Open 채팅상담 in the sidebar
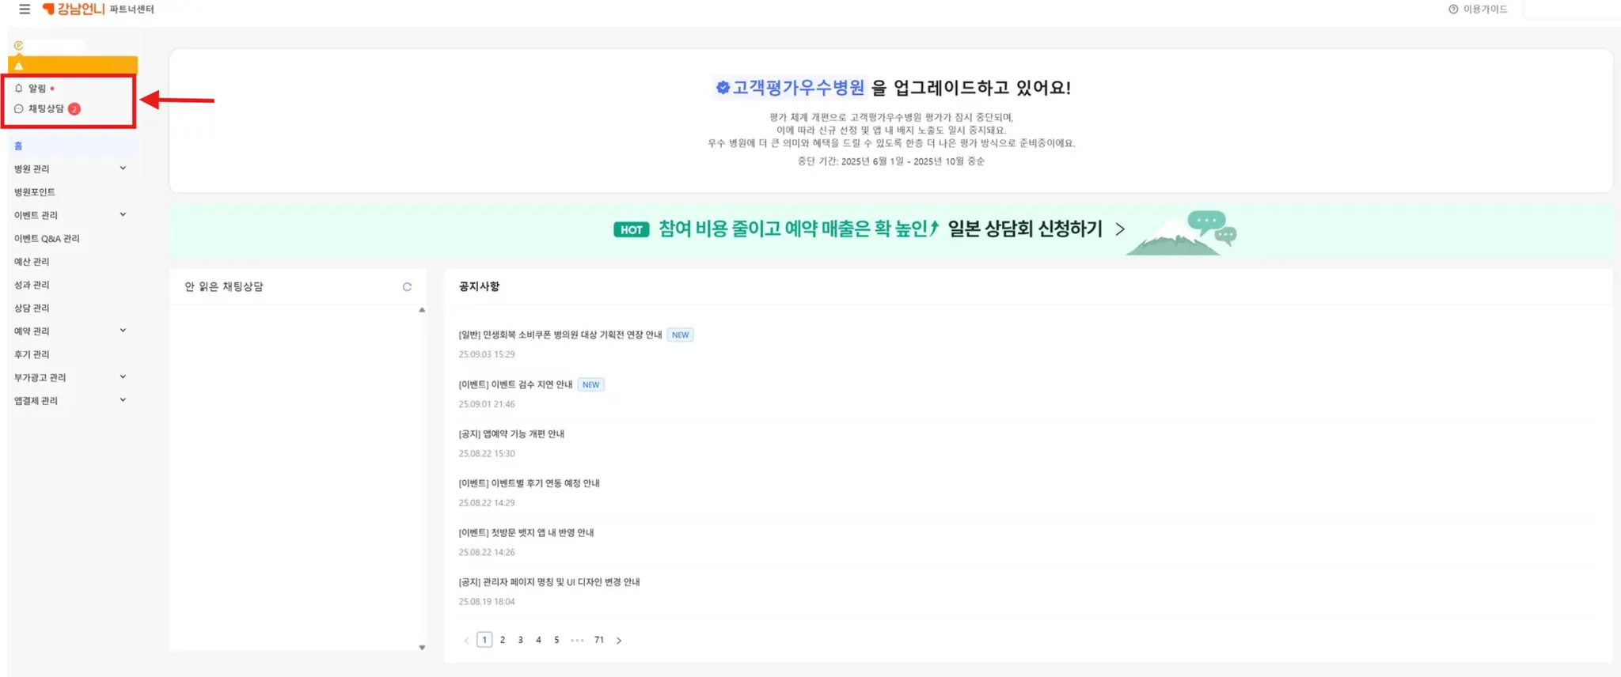 click(x=46, y=109)
